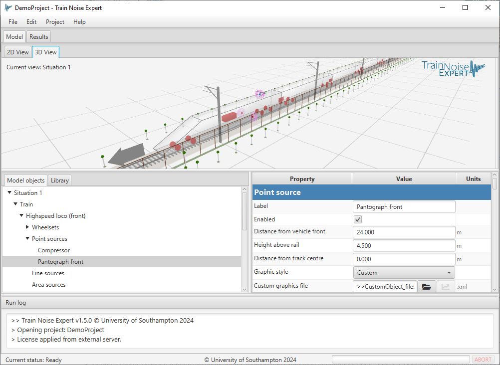Edit Distance from track centre value
This screenshot has height=365, width=500.
[404, 259]
